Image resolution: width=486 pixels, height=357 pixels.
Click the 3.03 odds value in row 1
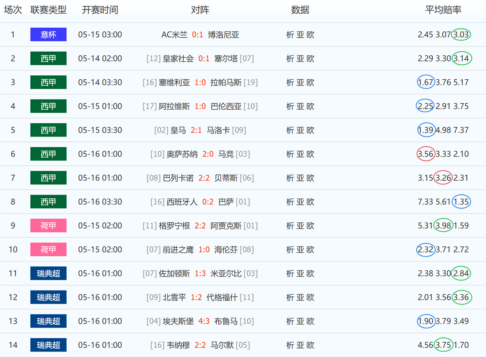tap(461, 35)
